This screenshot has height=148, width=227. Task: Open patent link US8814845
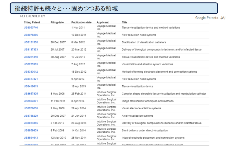pyautogui.click(x=31, y=123)
